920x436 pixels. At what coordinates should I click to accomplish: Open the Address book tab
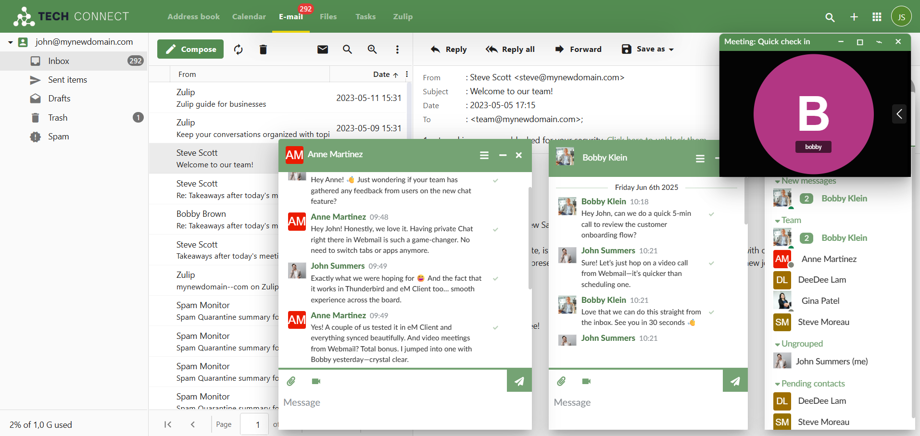point(193,16)
